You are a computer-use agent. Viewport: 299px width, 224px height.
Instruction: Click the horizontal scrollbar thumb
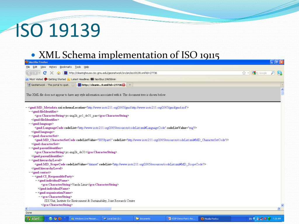coord(70,209)
